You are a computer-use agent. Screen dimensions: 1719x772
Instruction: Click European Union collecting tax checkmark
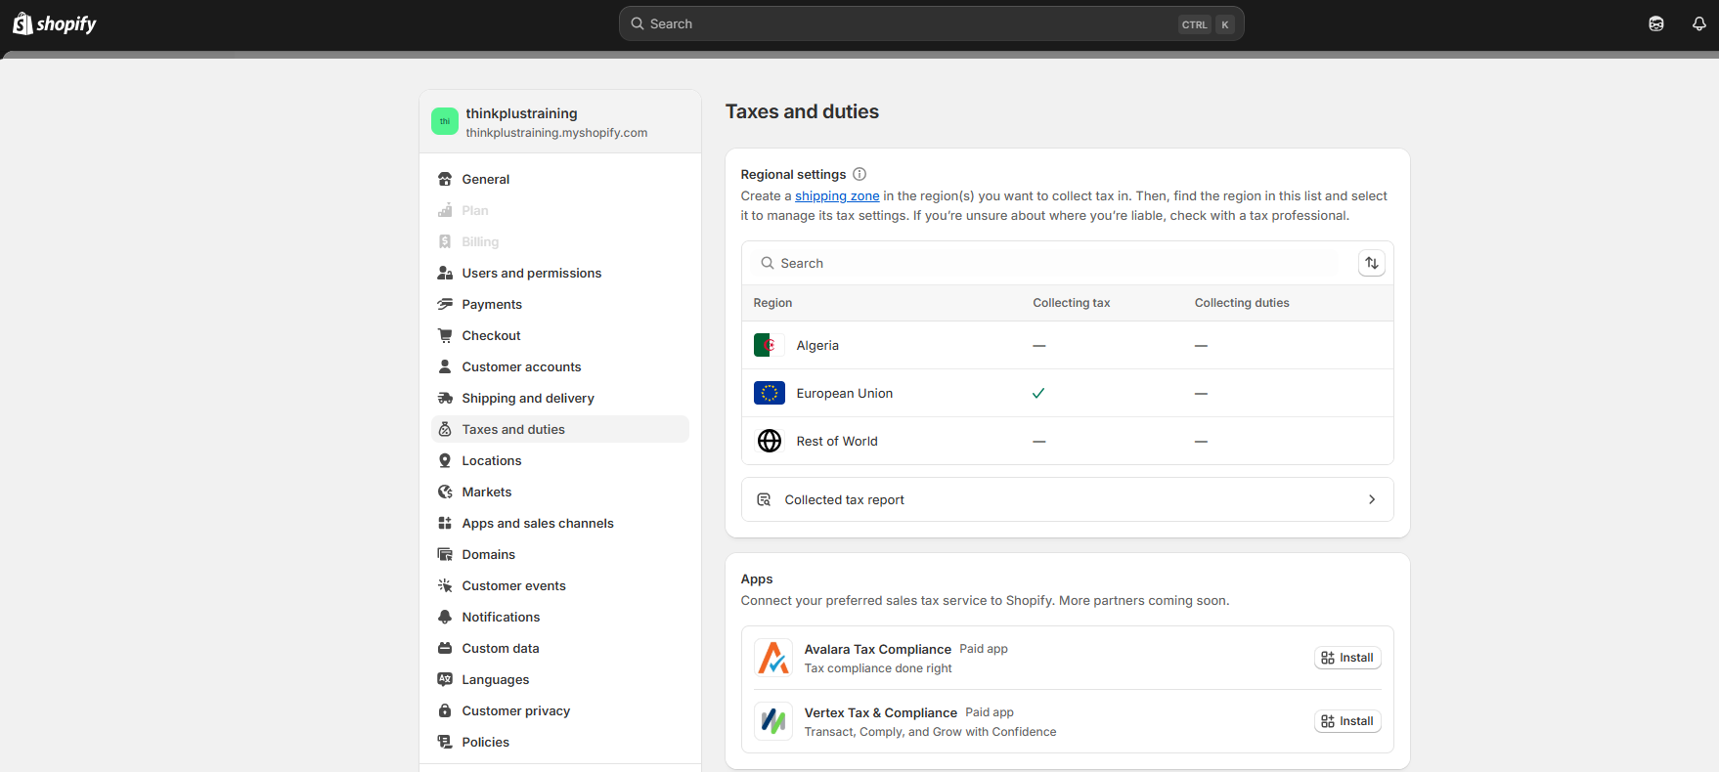click(x=1038, y=393)
